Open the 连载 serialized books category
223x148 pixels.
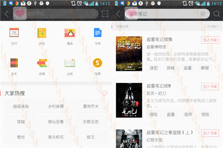tap(42, 67)
